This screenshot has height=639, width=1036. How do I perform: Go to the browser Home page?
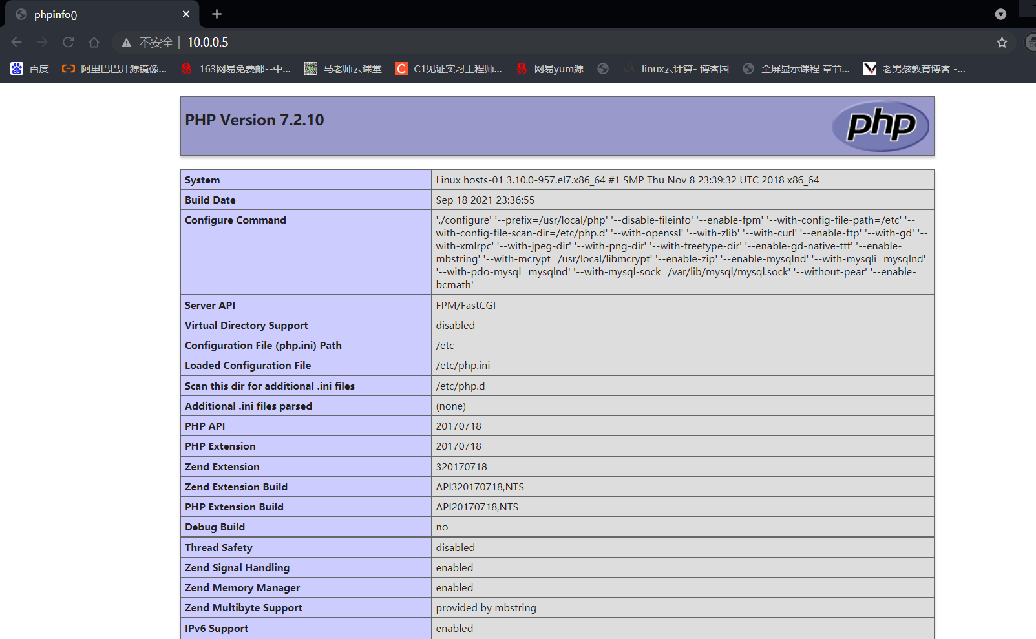(x=94, y=42)
